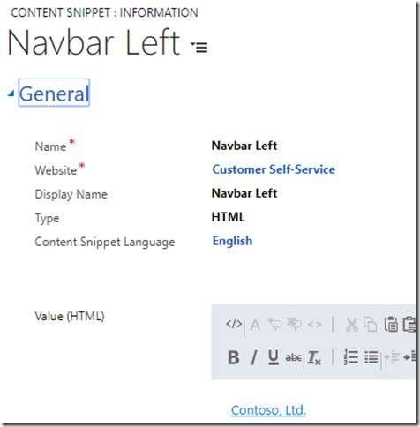This screenshot has height=427, width=420.
Task: Click the Contoso, Ltd. link
Action: click(268, 410)
